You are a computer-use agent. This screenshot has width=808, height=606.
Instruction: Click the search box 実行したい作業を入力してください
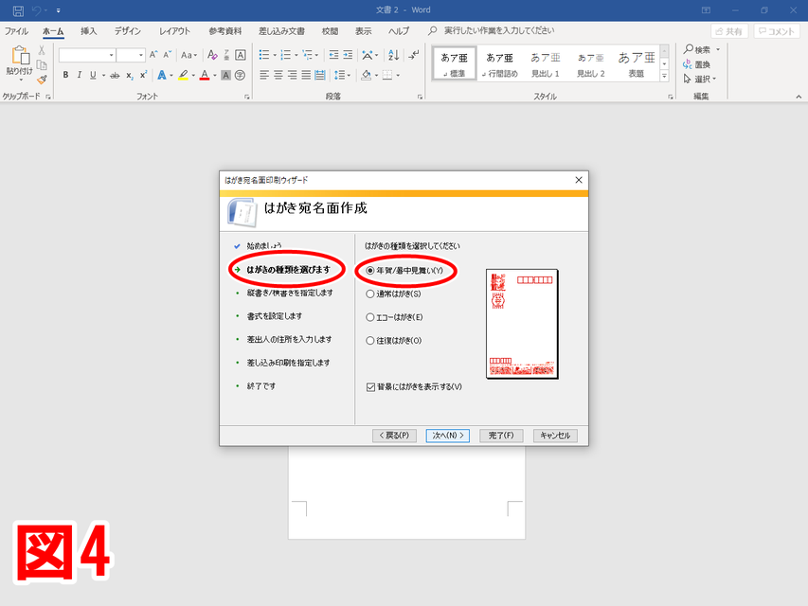499,31
